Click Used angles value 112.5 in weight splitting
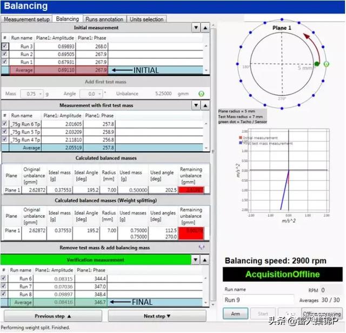The height and width of the screenshot is (333, 346). (171, 230)
